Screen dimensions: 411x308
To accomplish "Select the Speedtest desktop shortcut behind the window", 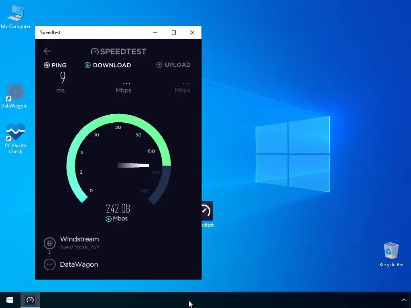I will [208, 214].
